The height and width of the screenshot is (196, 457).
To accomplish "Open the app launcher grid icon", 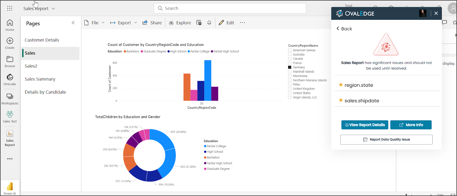I will 10,8.
